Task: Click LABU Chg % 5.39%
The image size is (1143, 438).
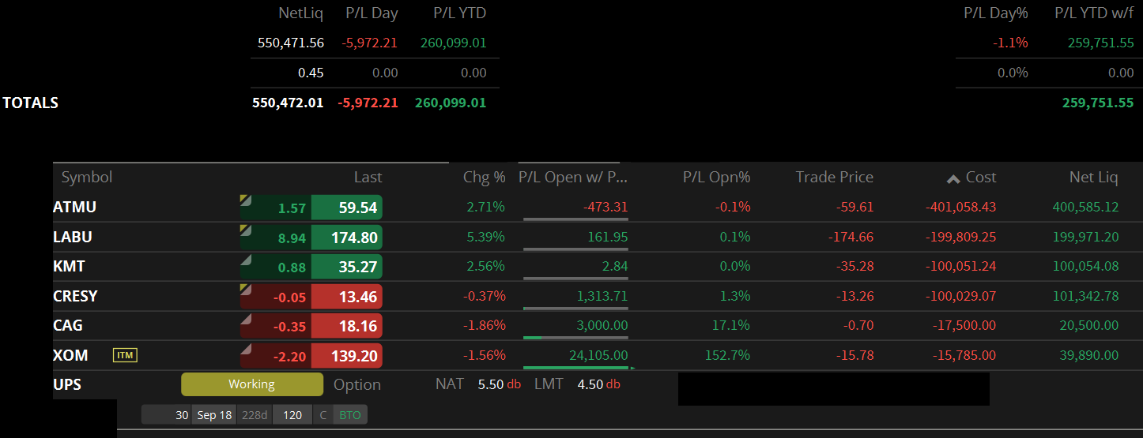Action: coord(486,237)
